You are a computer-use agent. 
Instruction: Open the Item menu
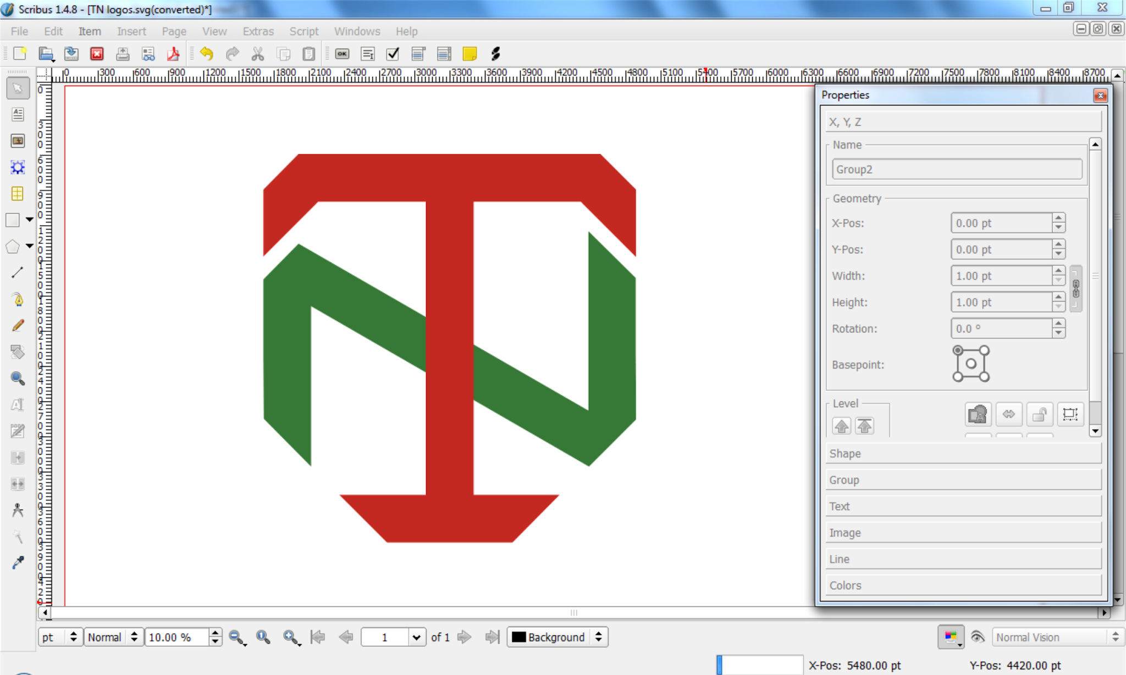click(90, 31)
